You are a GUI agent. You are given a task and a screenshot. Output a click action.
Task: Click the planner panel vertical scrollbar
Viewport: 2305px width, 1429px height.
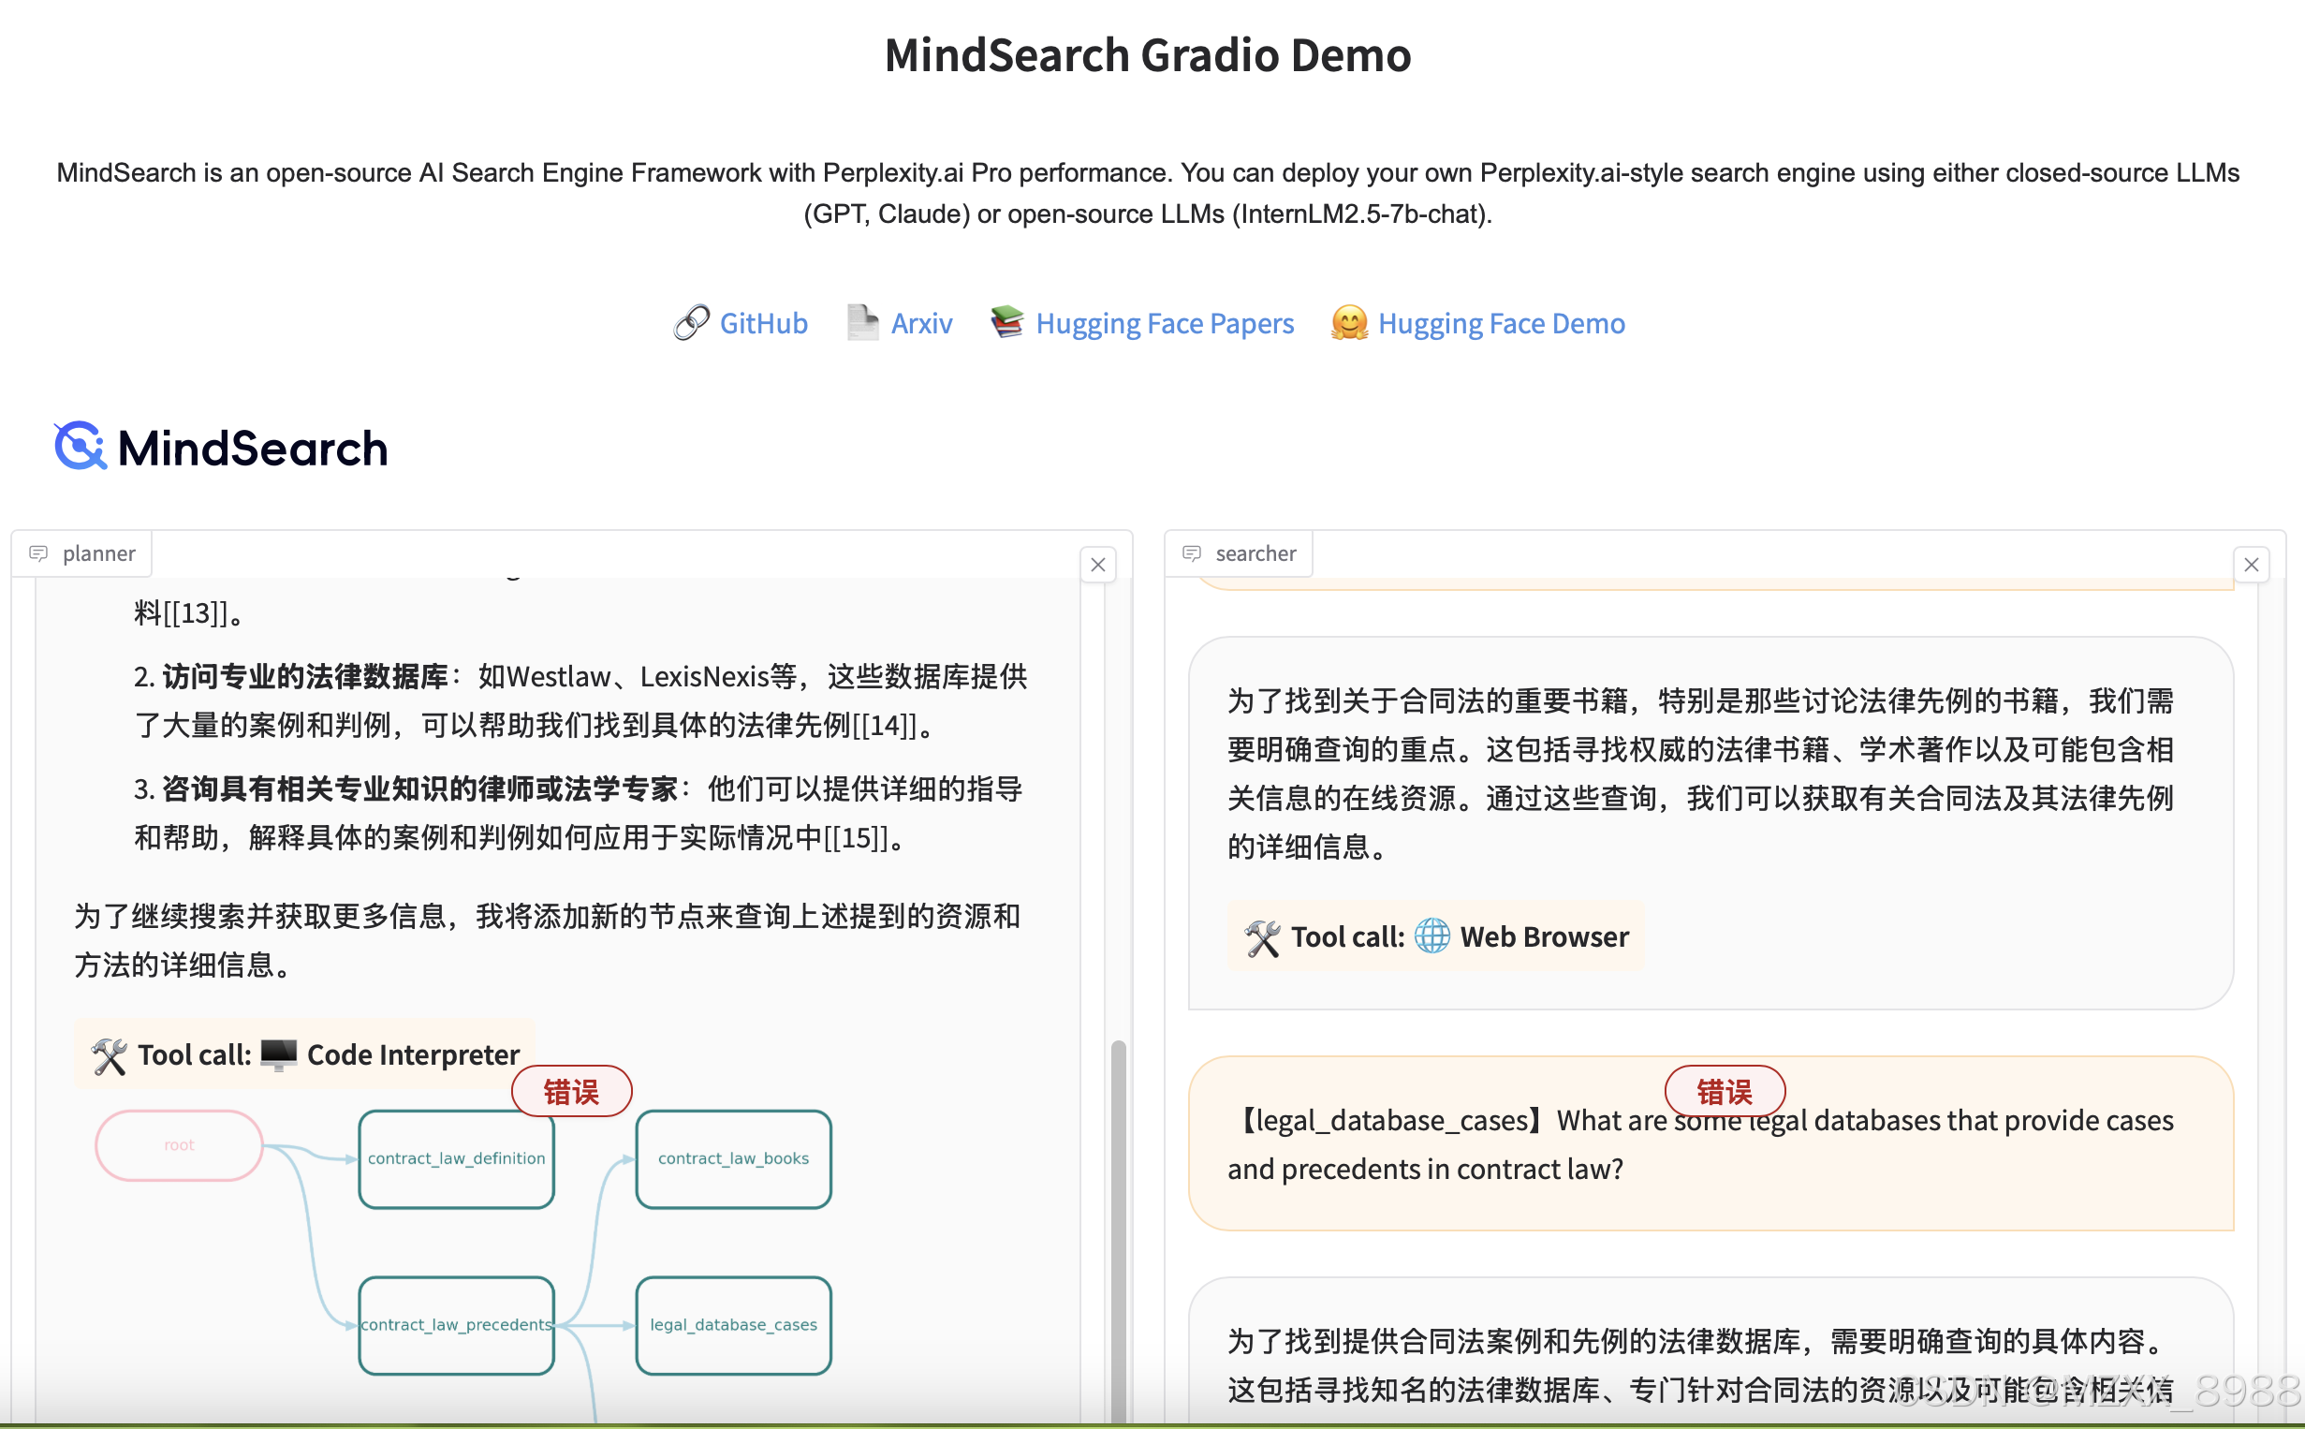pos(1119,1229)
